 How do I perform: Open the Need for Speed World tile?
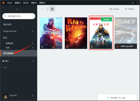(x=126, y=33)
